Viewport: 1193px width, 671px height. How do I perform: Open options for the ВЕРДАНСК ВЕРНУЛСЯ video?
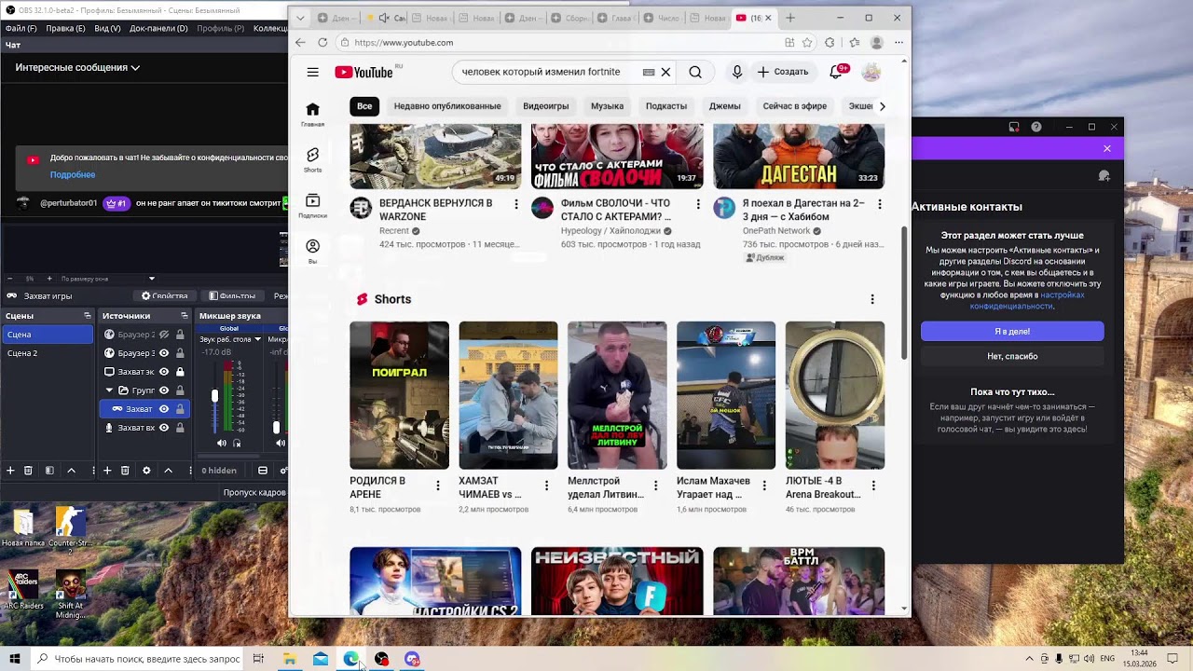(x=516, y=203)
